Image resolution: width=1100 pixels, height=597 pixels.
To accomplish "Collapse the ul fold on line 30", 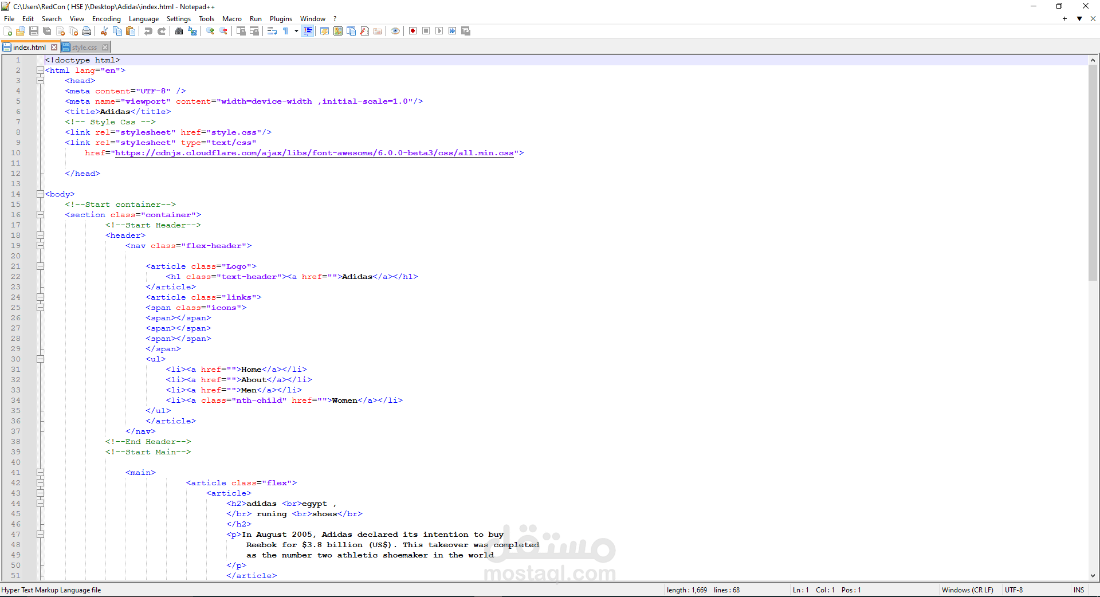I will 40,359.
